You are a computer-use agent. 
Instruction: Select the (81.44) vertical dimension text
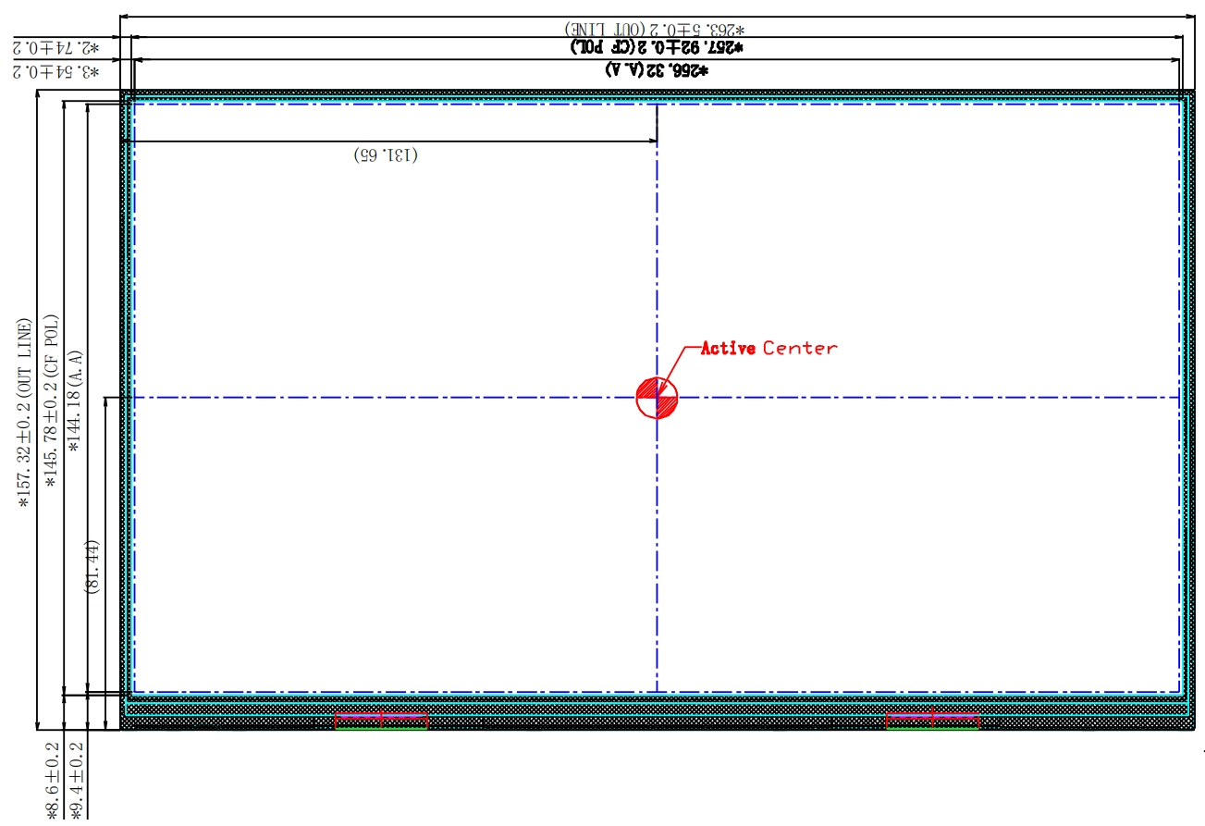(x=92, y=566)
